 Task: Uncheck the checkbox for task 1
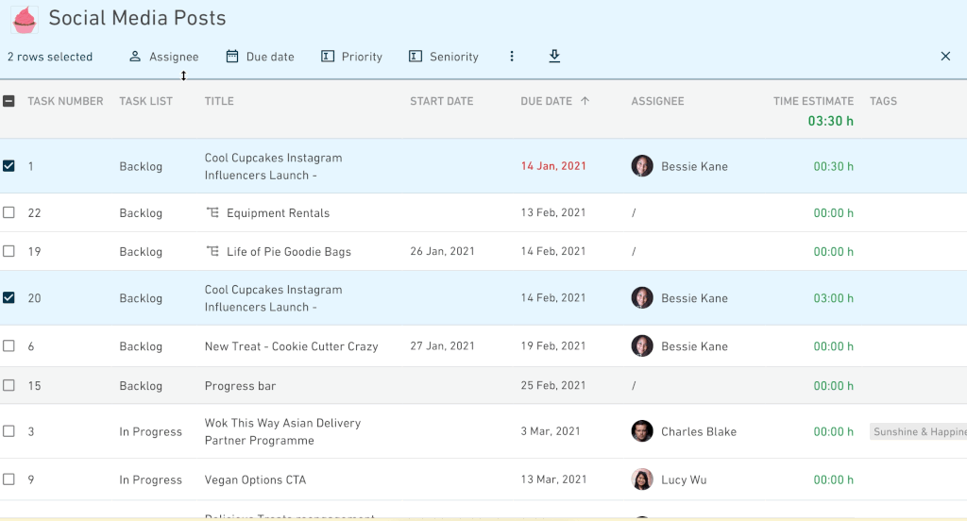(x=8, y=166)
